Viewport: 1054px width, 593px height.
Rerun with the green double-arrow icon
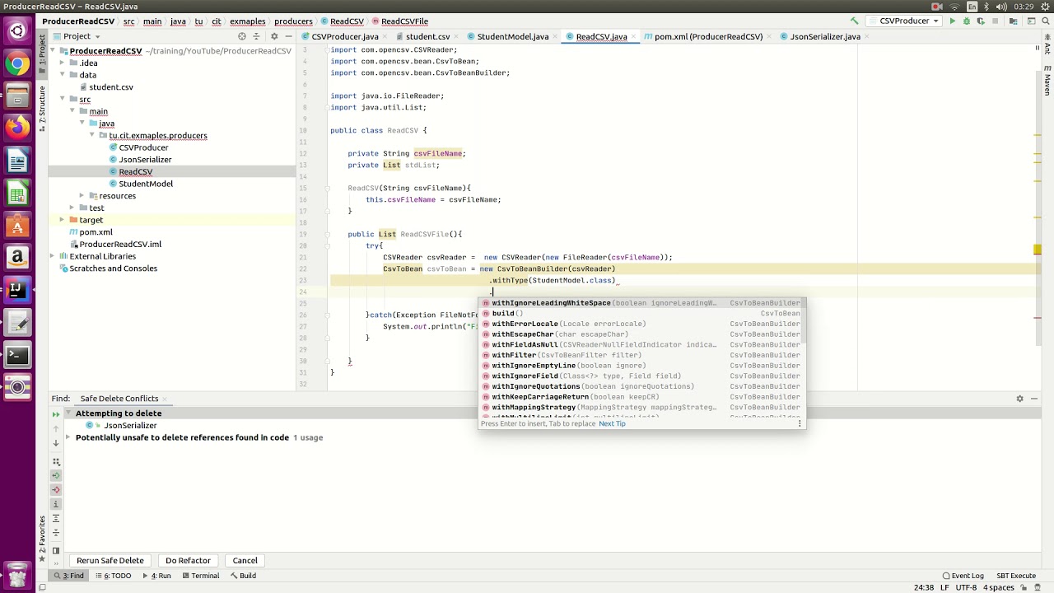coord(56,414)
